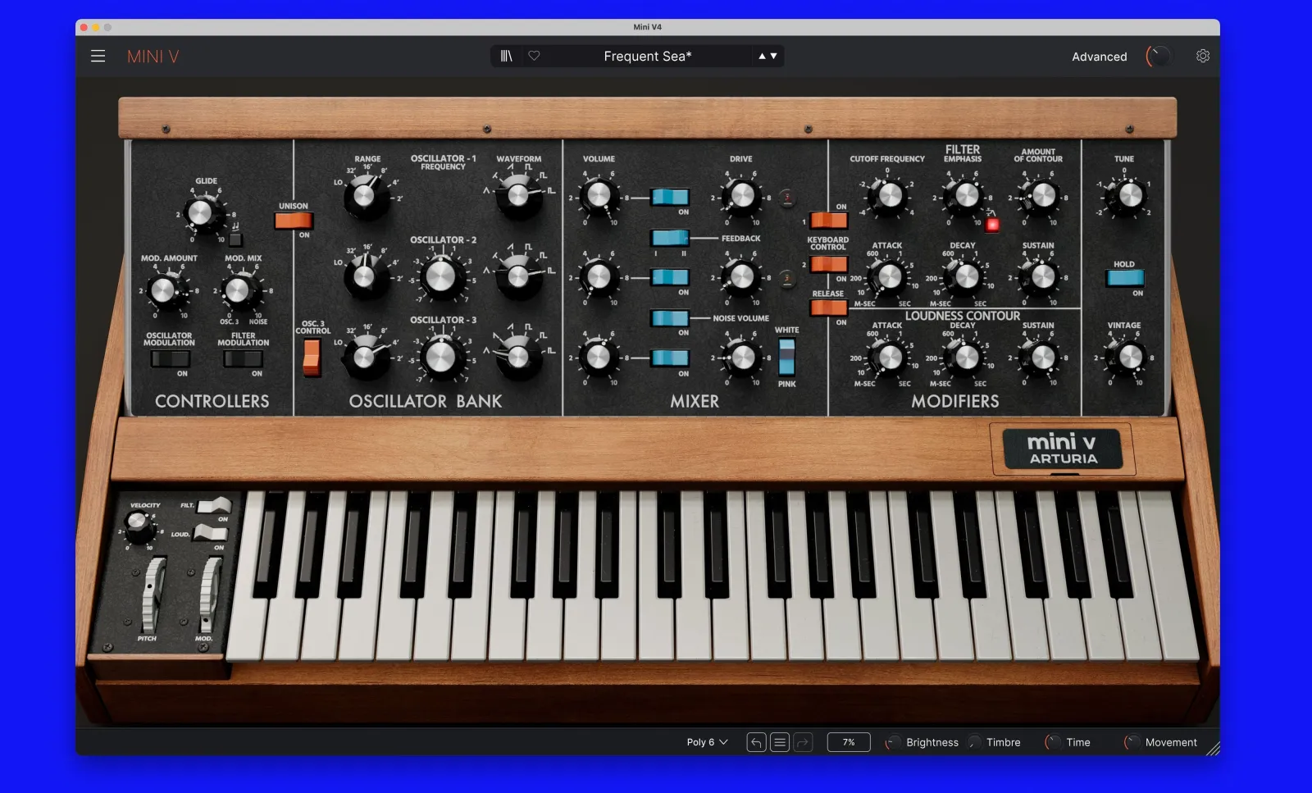This screenshot has width=1312, height=793.
Task: Click the undo arrow icon
Action: [756, 742]
